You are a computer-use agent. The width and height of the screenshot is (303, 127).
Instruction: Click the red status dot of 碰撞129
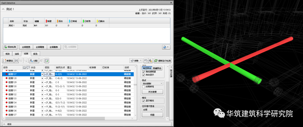click(x=7, y=82)
